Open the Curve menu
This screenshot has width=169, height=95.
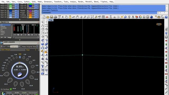(20, 2)
